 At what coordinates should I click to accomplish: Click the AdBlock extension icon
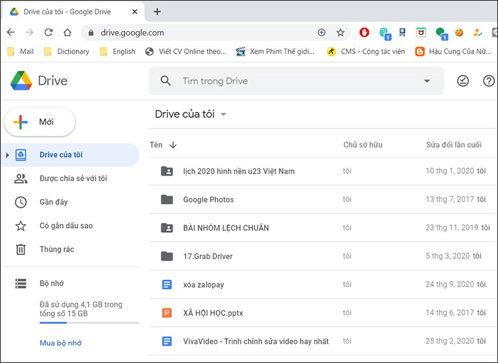364,32
